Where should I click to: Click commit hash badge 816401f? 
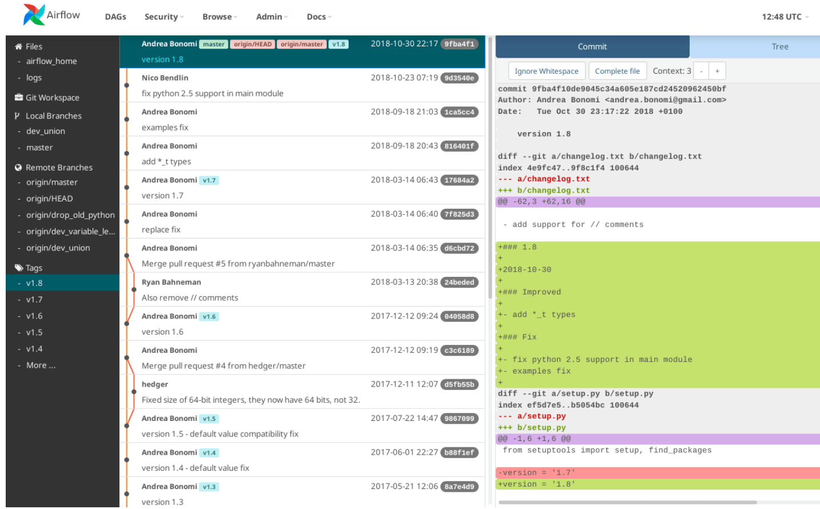459,146
